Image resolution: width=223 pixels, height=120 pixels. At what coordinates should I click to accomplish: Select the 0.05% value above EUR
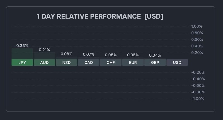coord(133,55)
